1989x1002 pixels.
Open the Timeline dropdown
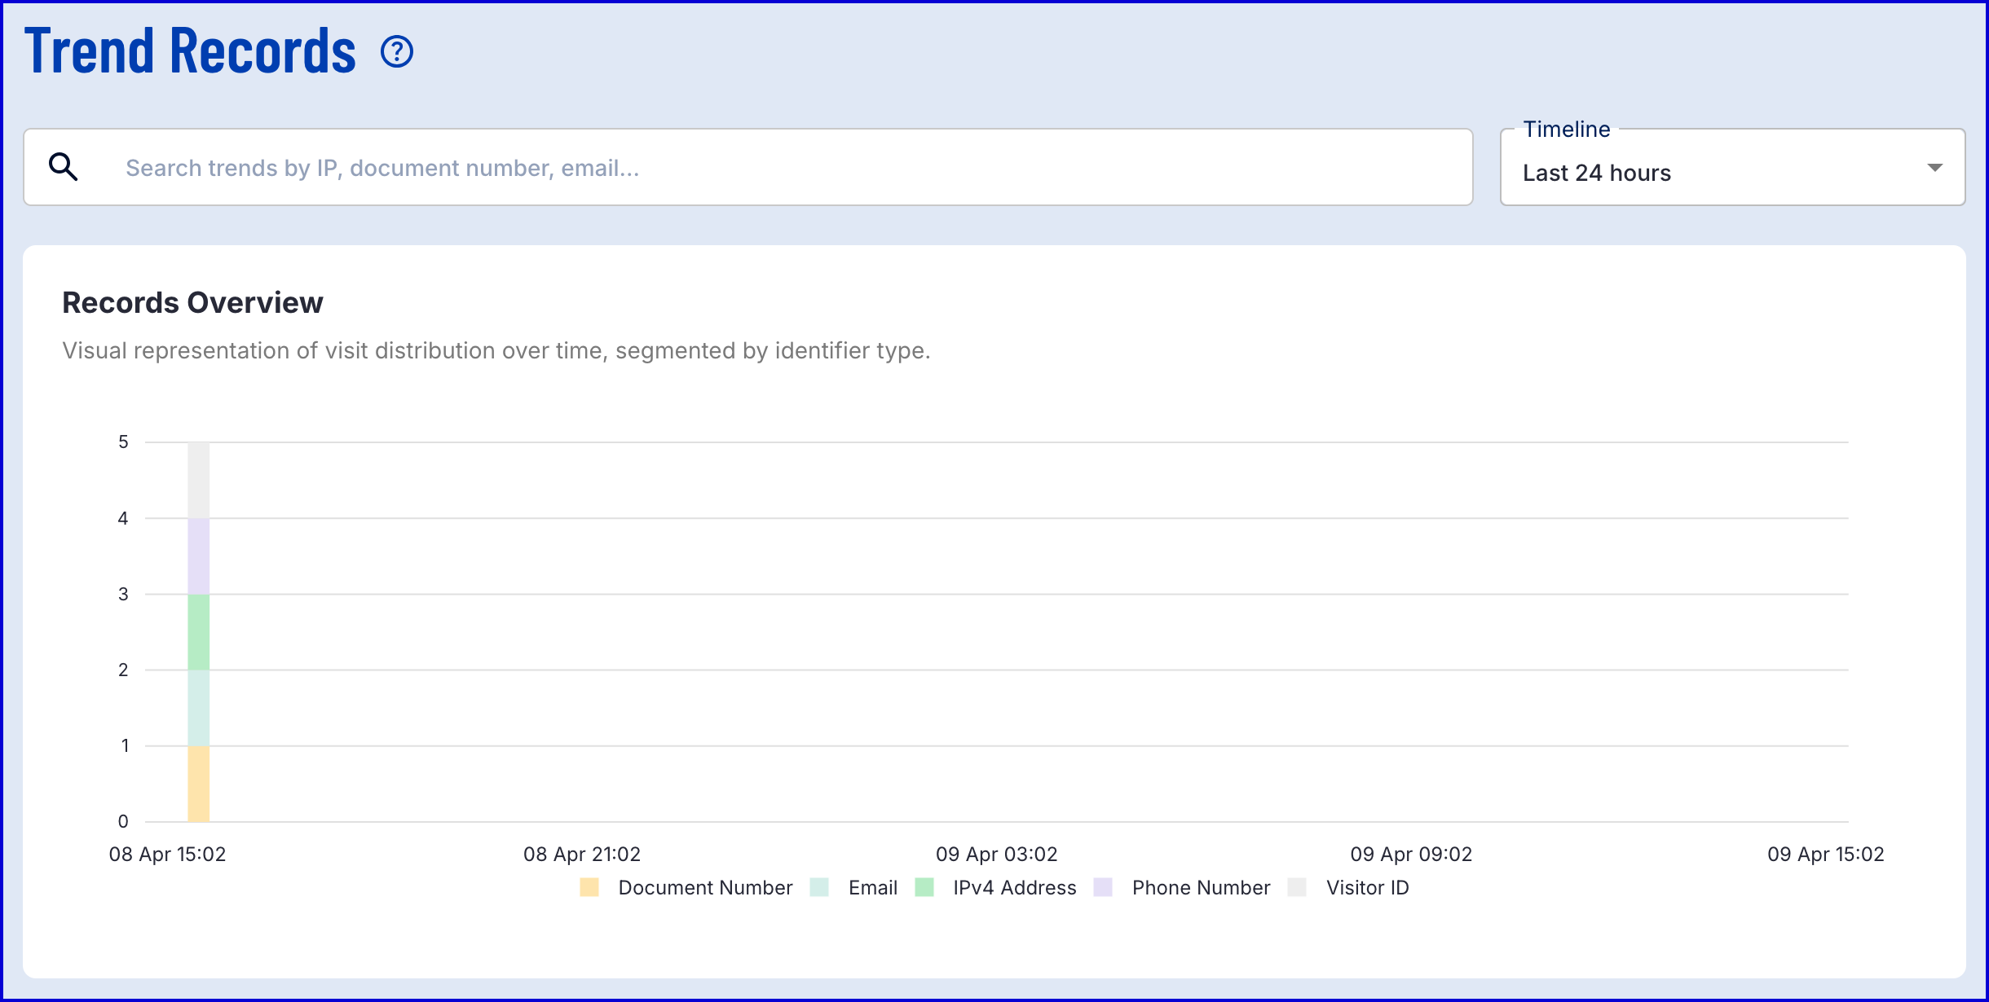pyautogui.click(x=1731, y=168)
